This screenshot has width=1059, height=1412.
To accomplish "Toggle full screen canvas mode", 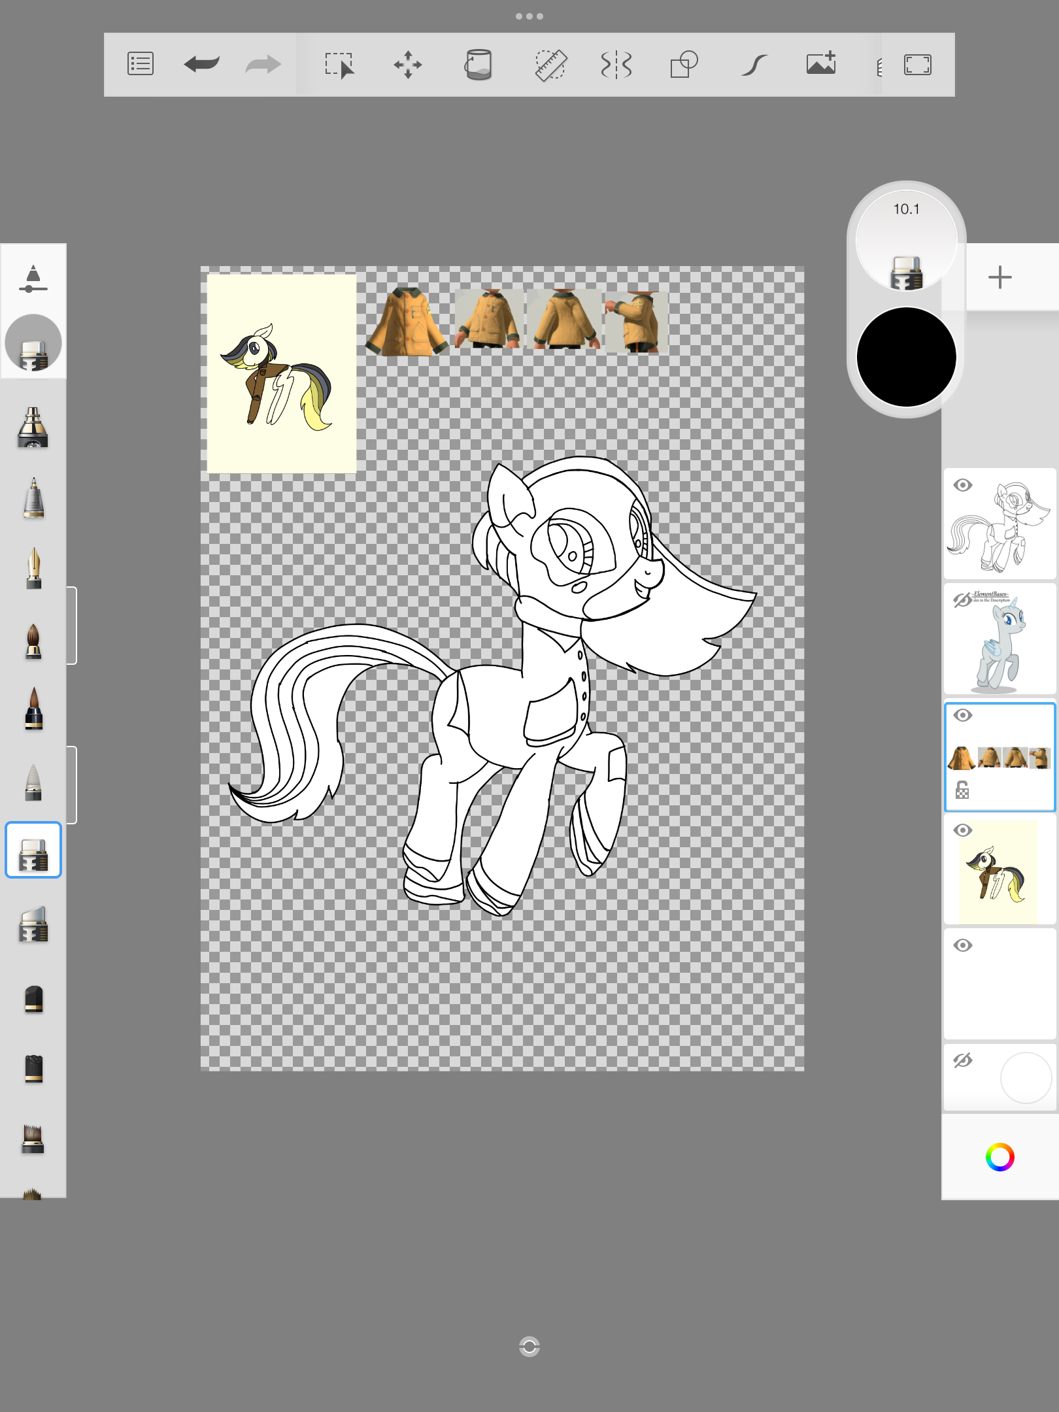I will point(918,65).
